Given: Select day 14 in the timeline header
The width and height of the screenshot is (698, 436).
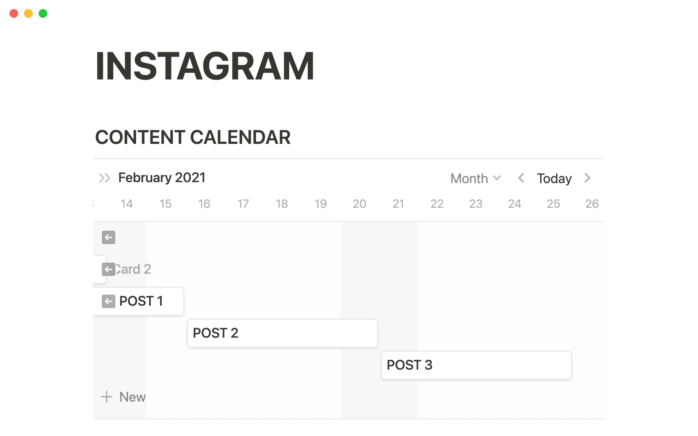Looking at the screenshot, I should click(127, 204).
